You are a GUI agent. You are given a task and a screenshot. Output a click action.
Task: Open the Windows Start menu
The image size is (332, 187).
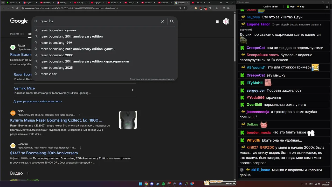[140, 184]
